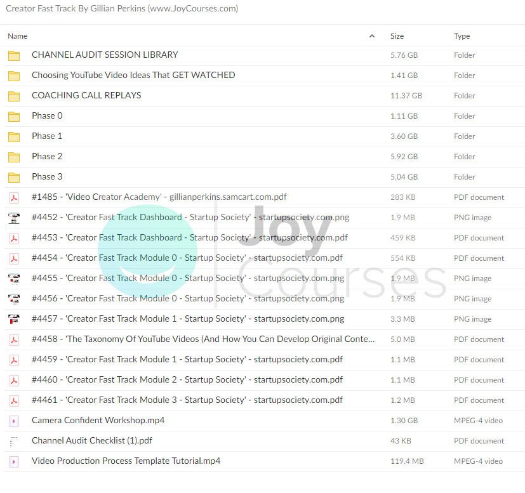
Task: Click the 11.37 GB size value
Action: pos(406,96)
